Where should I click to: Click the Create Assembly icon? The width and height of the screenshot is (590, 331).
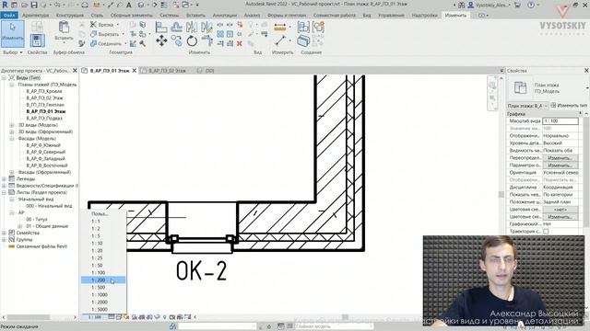point(303,27)
